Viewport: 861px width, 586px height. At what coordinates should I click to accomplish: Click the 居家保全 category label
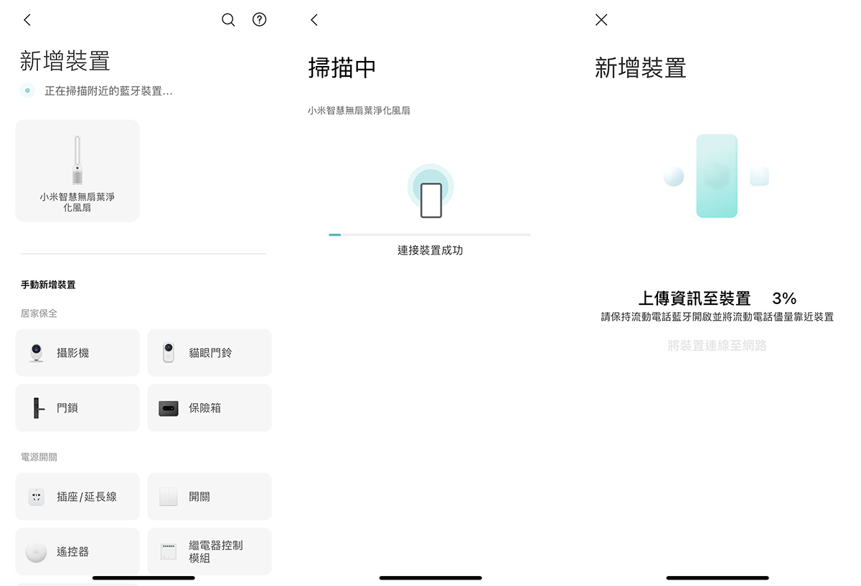[39, 313]
